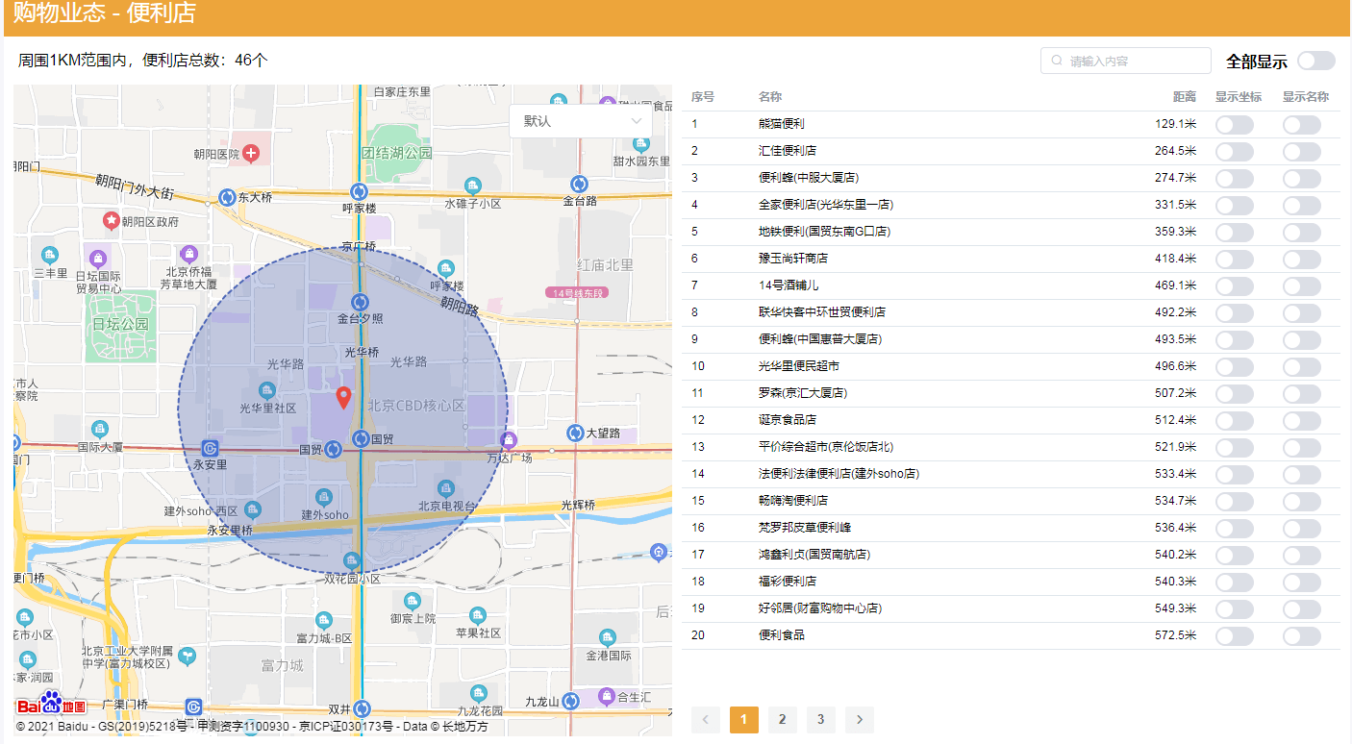Select the row 法便利法律便利店(建外soho店)

[1012, 475]
